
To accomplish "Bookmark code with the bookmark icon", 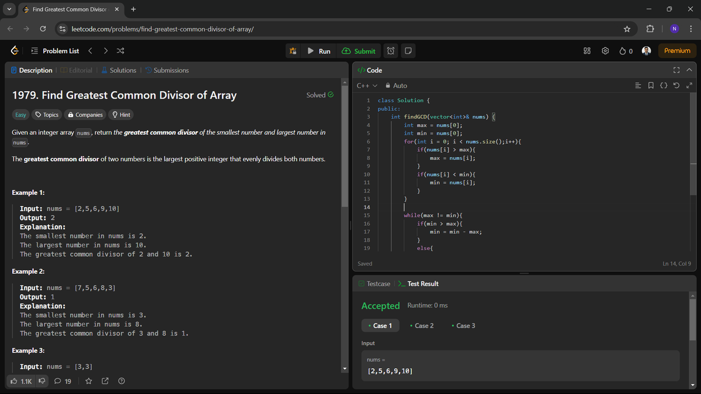I will tap(651, 86).
